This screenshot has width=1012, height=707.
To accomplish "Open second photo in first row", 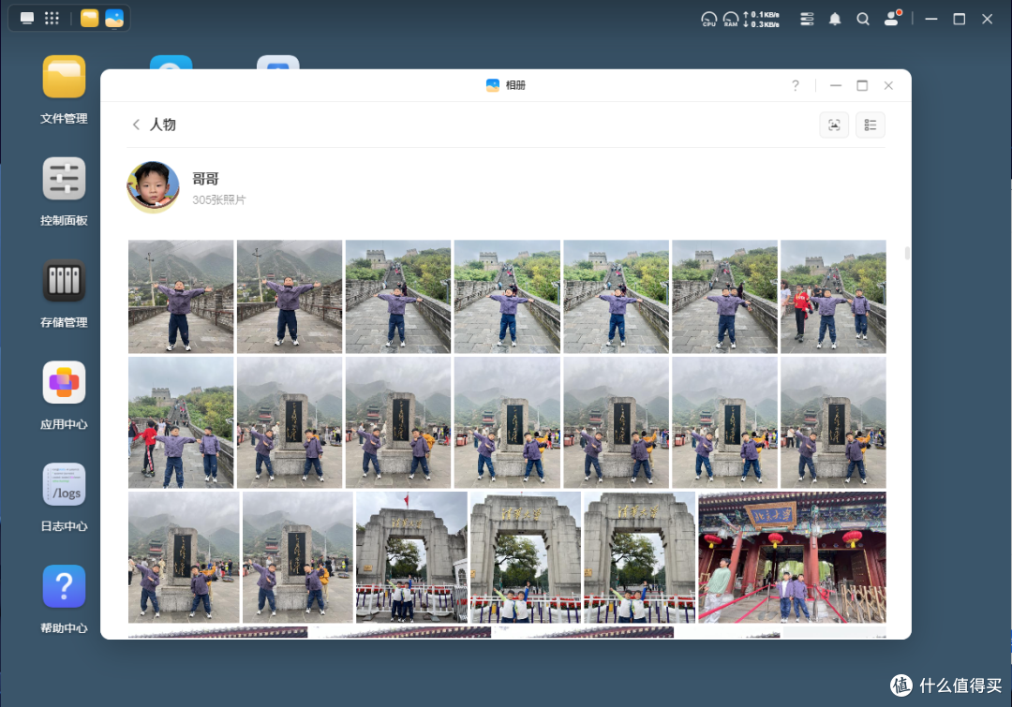I will [290, 297].
